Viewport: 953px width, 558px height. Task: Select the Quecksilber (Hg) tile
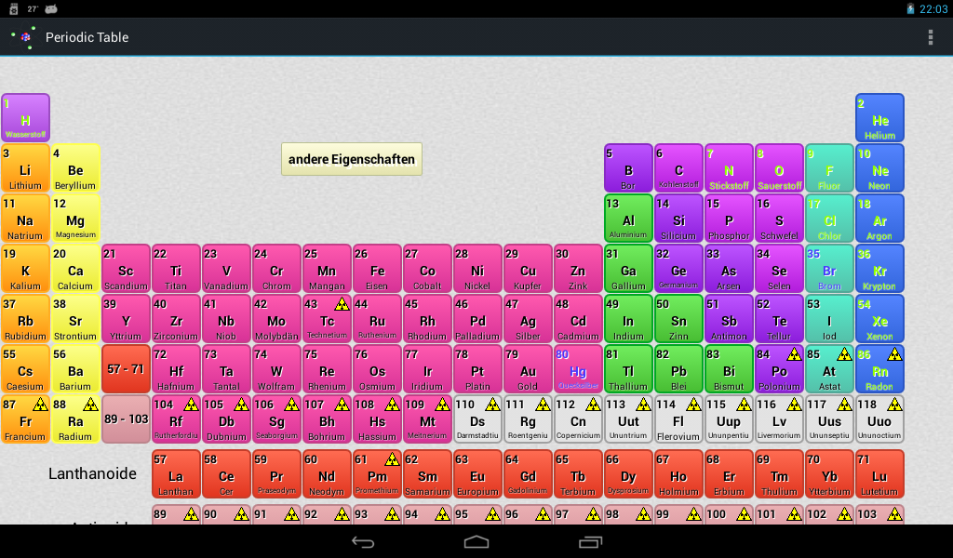[x=578, y=369]
